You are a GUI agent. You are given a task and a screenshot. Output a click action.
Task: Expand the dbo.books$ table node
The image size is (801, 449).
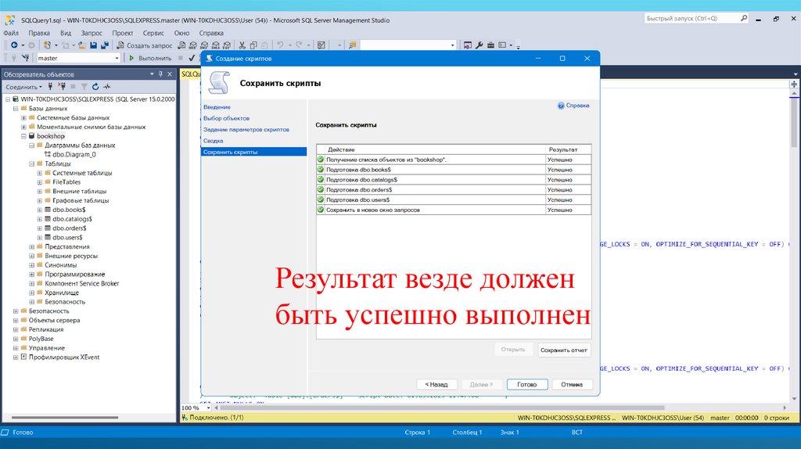pos(40,210)
